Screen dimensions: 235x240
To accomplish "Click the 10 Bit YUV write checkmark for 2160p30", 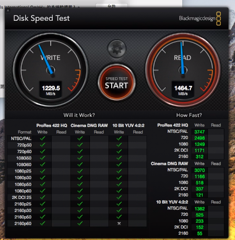I will (119, 211).
